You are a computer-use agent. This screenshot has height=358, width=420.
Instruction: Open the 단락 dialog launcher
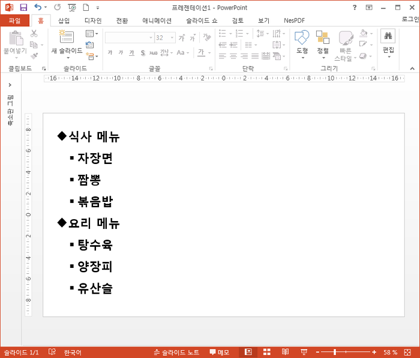(x=286, y=68)
